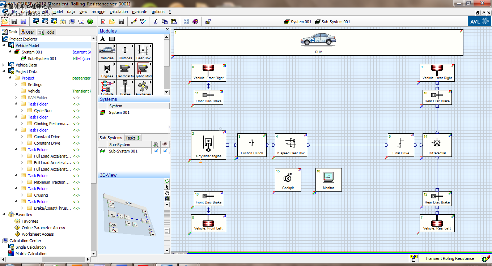492x266 pixels.
Task: Click the paste clipboard icon
Action: click(x=173, y=22)
